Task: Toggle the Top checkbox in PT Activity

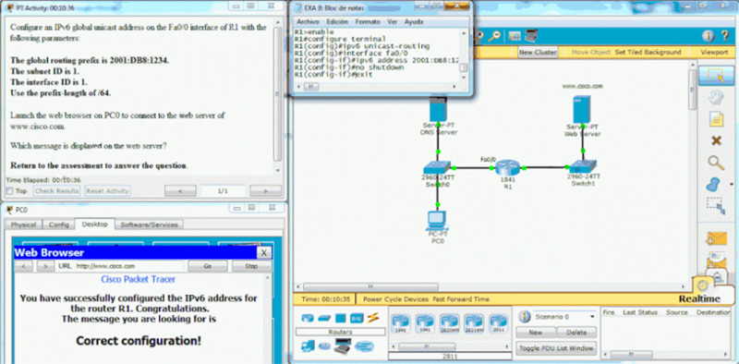Action: (9, 191)
